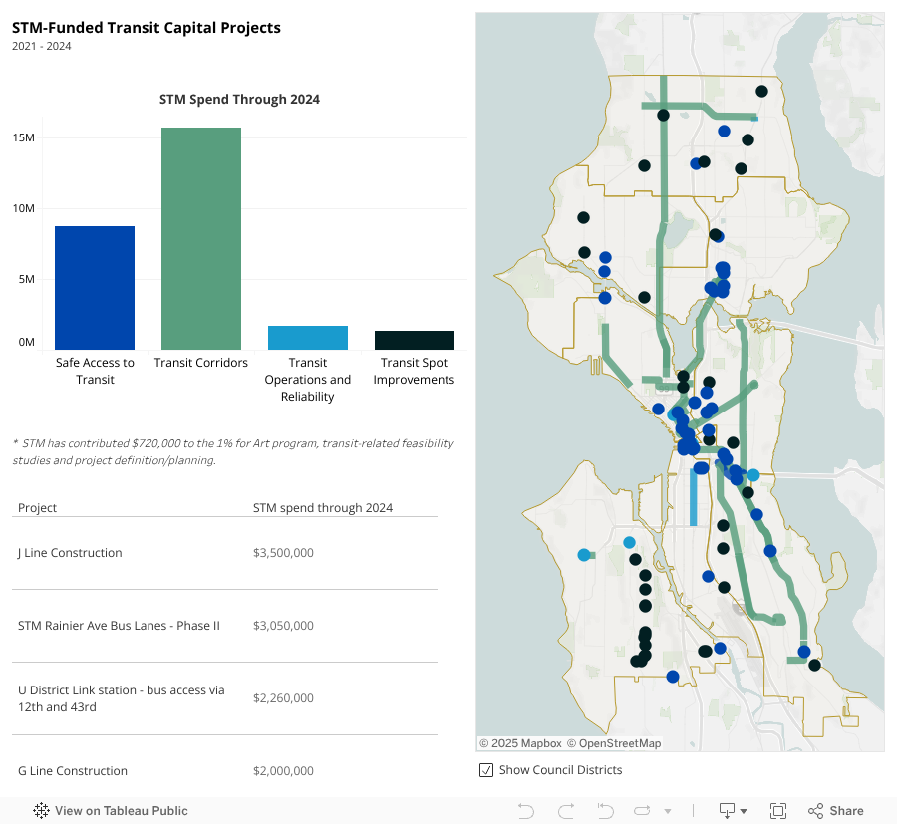Click the J Line Construction row
Screen dimensions: 897x824
tap(224, 553)
